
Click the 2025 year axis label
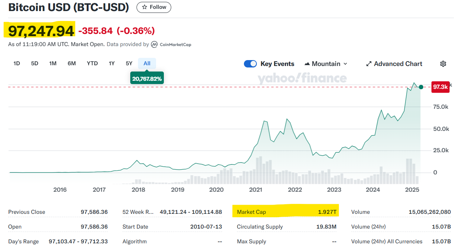click(412, 189)
